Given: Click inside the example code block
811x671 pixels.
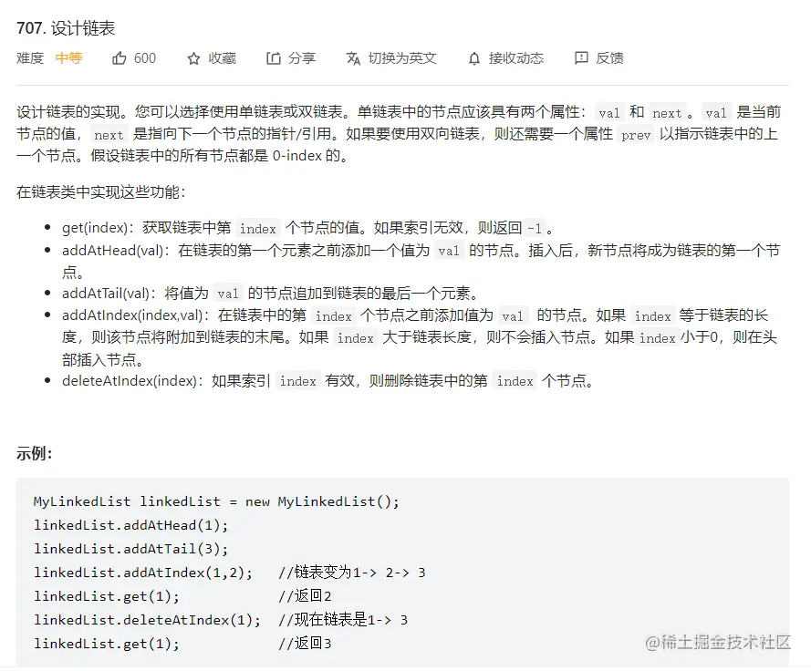Looking at the screenshot, I should point(402,573).
